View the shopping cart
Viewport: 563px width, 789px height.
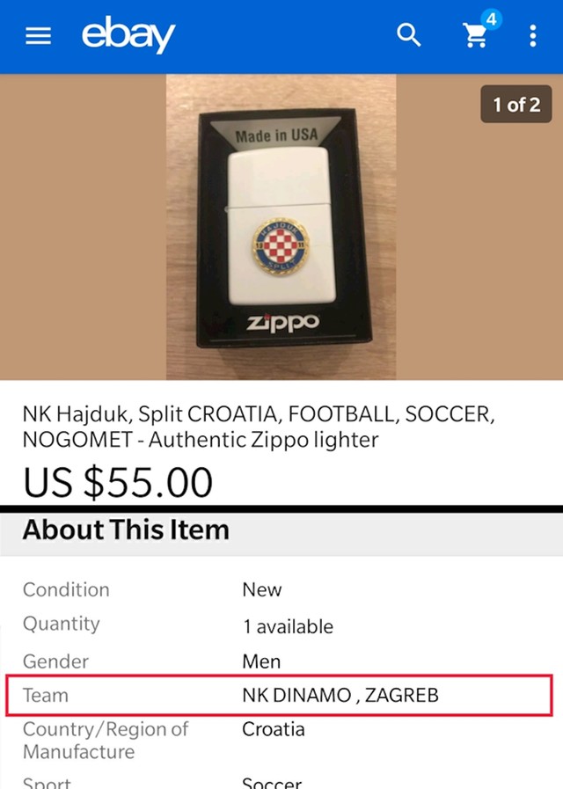pos(474,36)
